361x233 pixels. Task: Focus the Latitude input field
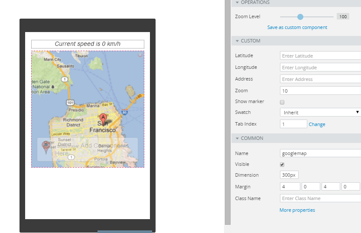(x=321, y=56)
